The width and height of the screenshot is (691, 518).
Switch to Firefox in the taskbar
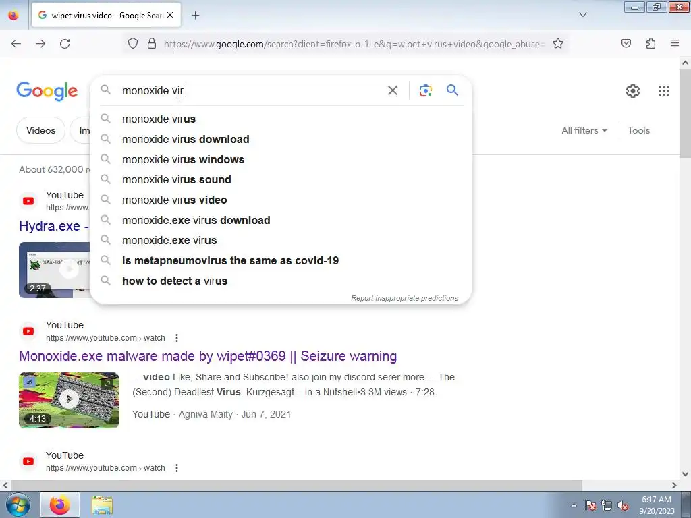coord(60,505)
